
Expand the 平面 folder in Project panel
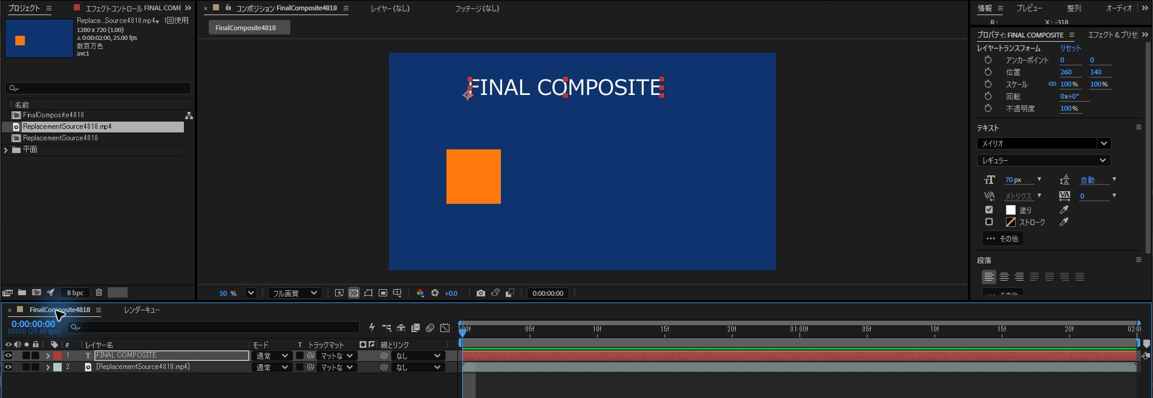pos(6,149)
